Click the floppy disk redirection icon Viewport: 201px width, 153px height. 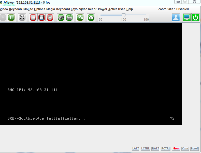[x=42, y=18]
